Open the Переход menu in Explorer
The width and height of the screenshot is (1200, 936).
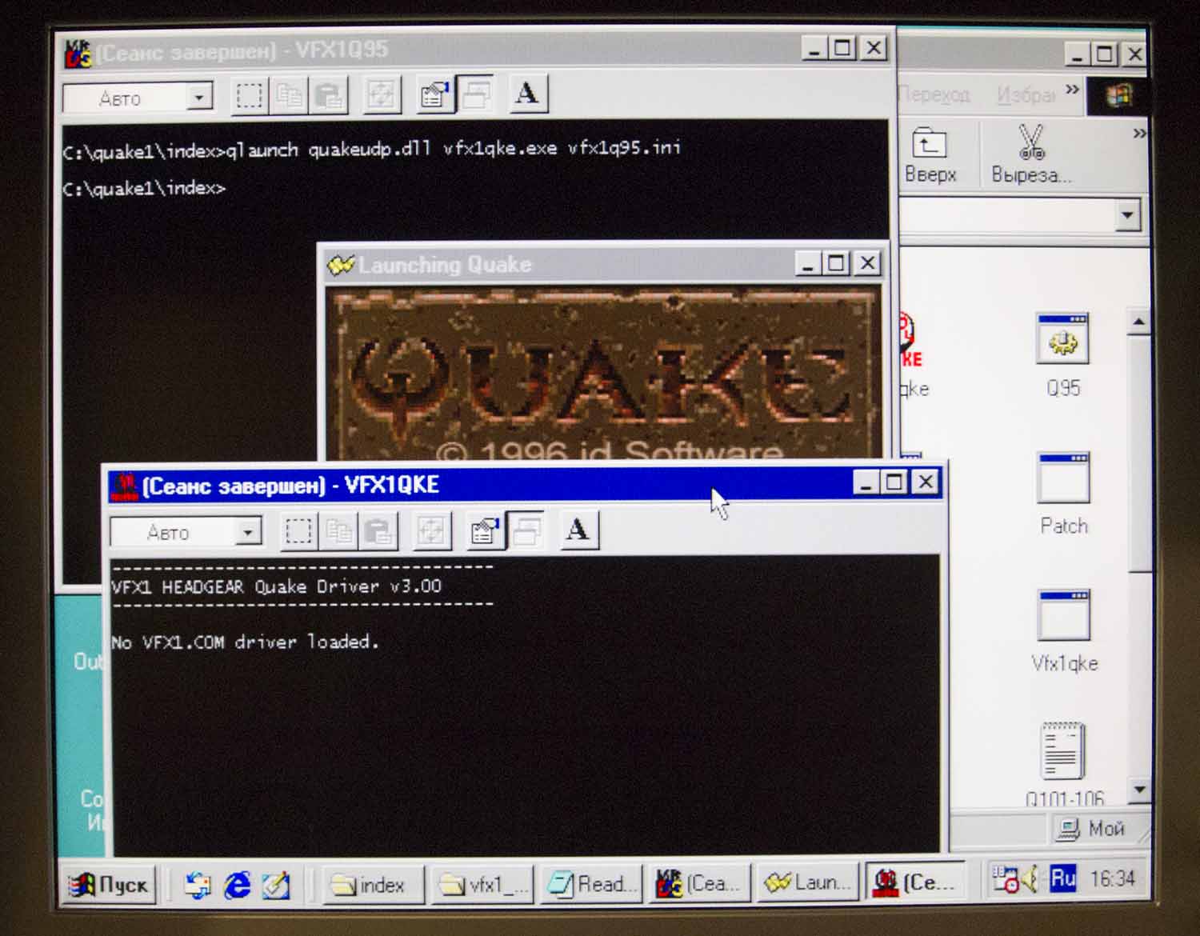[x=934, y=95]
